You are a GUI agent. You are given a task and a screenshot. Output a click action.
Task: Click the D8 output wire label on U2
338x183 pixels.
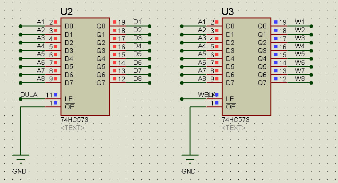click(x=138, y=78)
